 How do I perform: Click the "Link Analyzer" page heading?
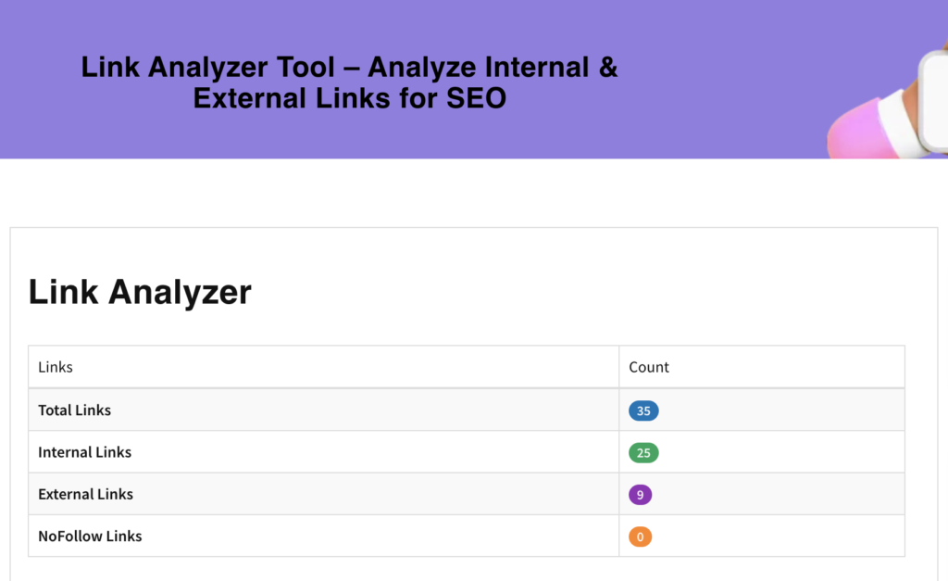(x=140, y=292)
